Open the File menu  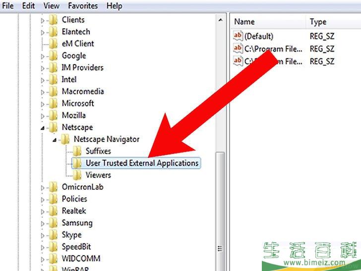8,6
